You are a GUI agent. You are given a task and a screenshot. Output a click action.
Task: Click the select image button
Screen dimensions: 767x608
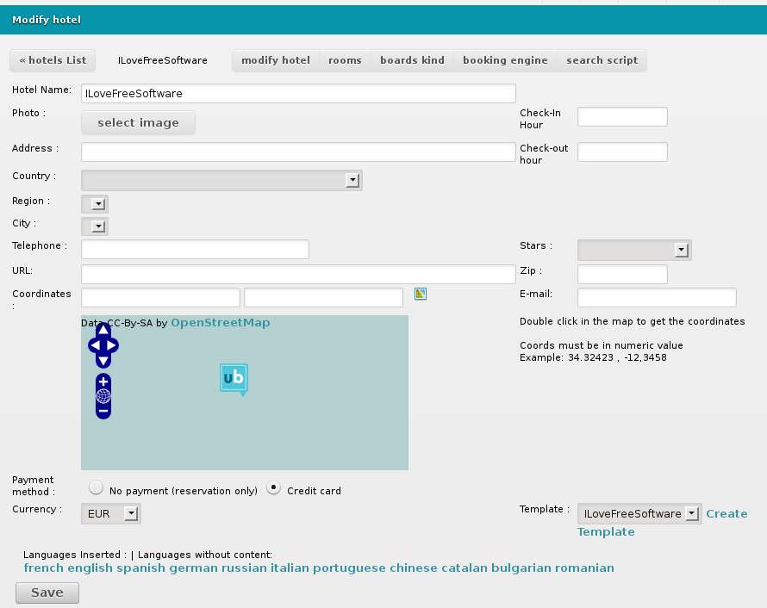(138, 122)
